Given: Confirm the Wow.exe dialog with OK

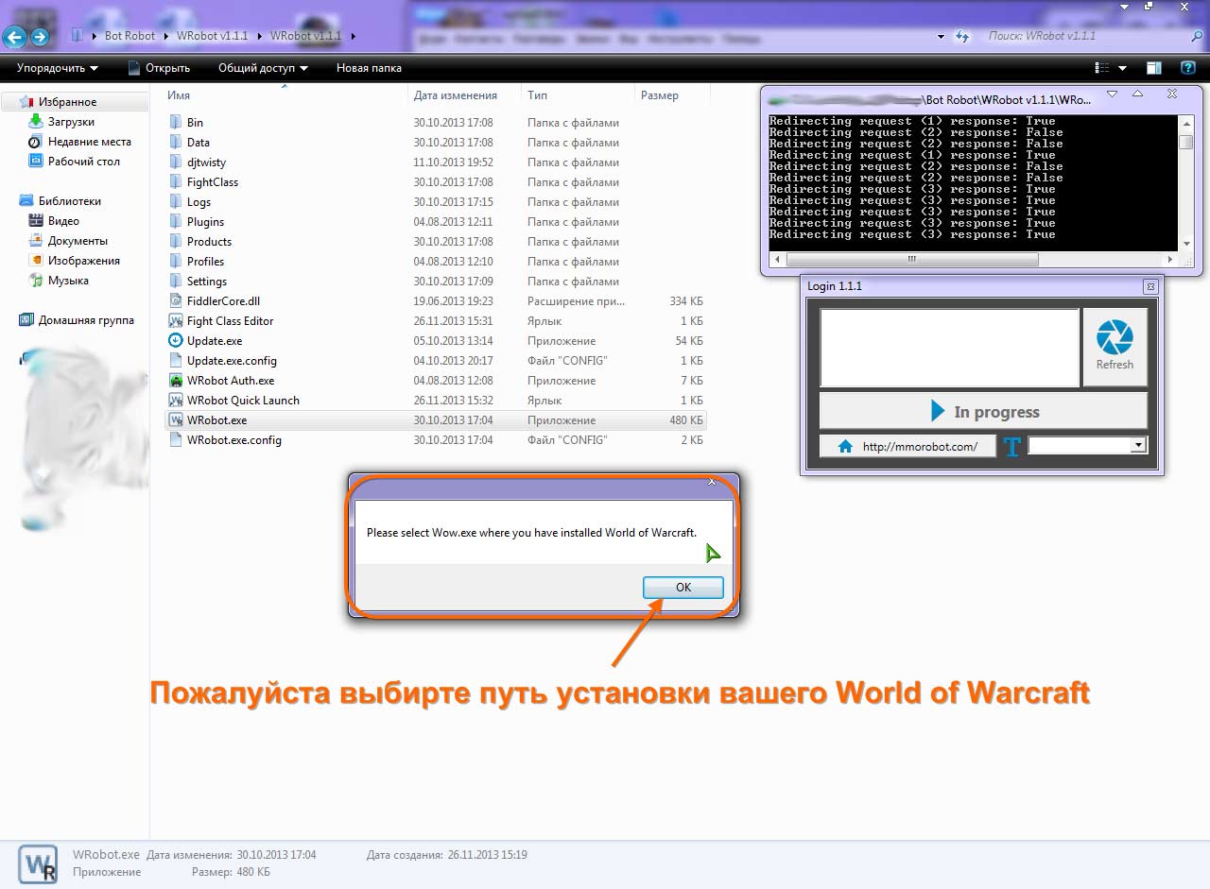Looking at the screenshot, I should 683,587.
